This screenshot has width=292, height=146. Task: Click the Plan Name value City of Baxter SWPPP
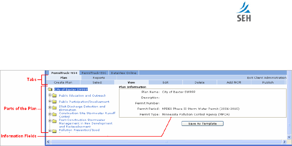pyautogui.click(x=179, y=92)
